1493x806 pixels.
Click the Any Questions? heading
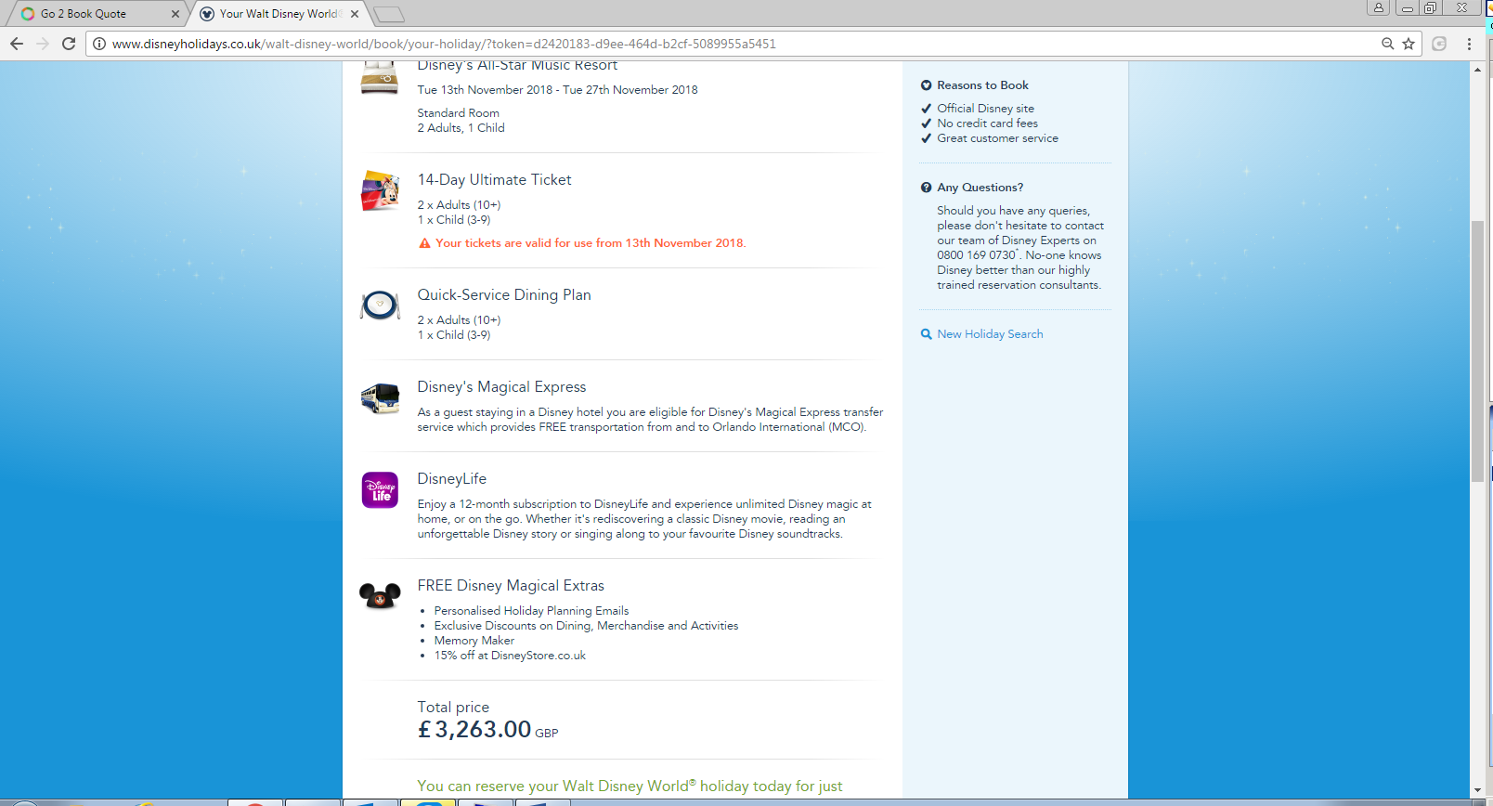[980, 188]
